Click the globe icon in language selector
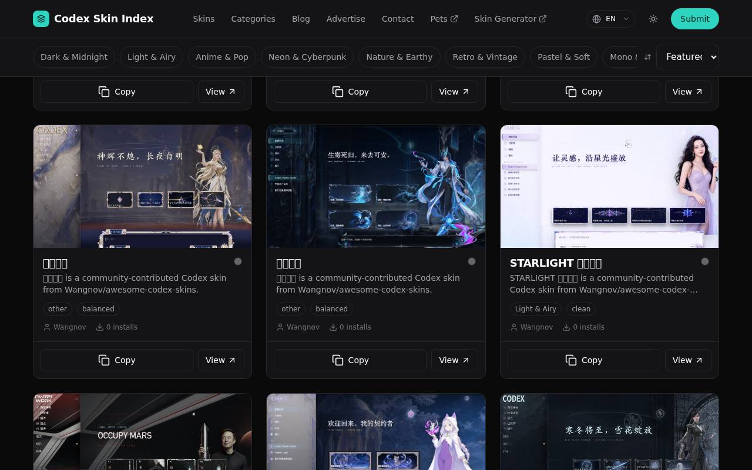The width and height of the screenshot is (752, 470). tap(597, 19)
